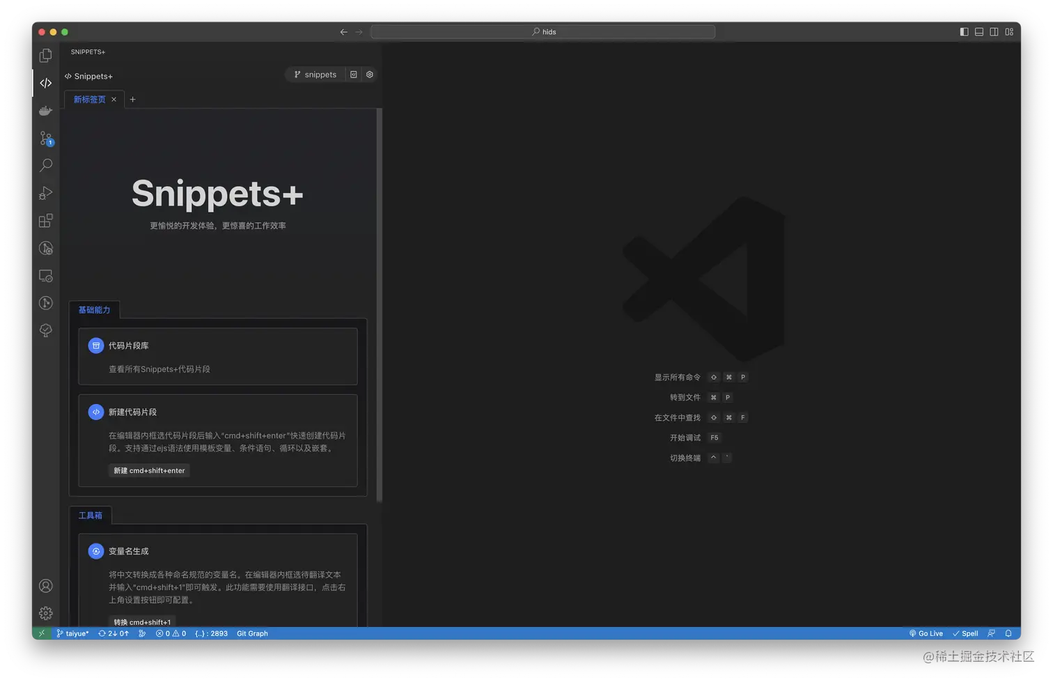Click Go Live in status bar

click(926, 633)
